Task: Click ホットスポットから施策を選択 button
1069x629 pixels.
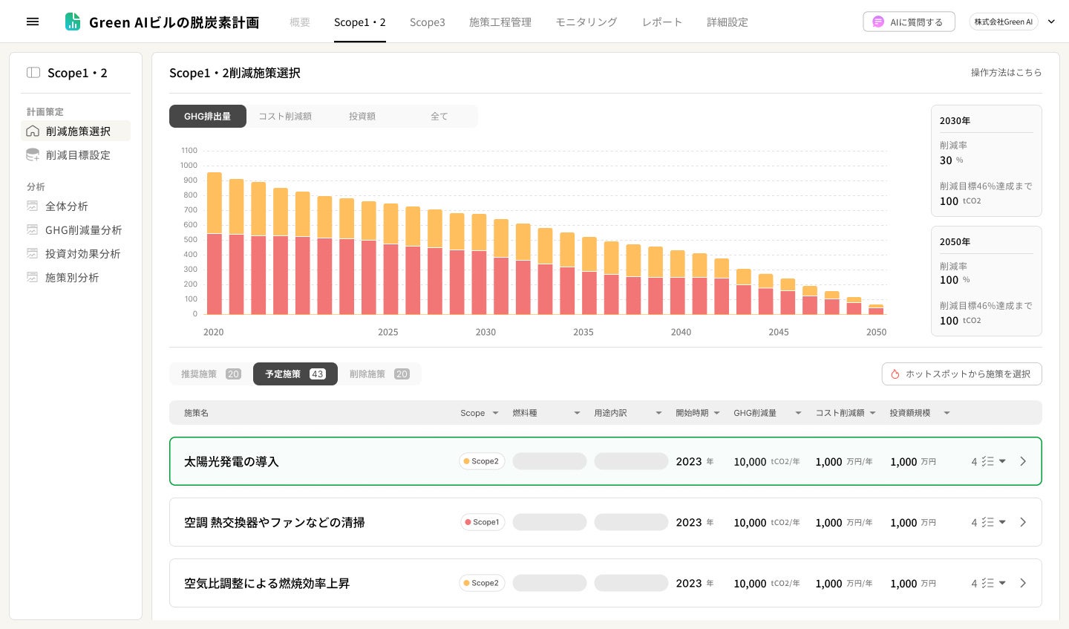Action: click(x=962, y=374)
